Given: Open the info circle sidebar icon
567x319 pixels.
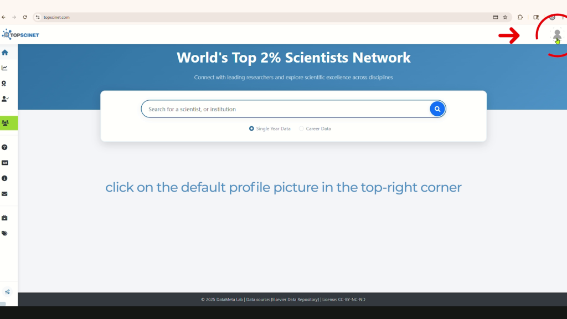Looking at the screenshot, I should (5, 178).
